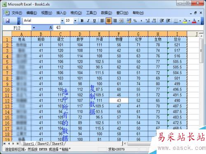Viewport: 206px width, 154px height.
Task: Click last sheet navigation arrow
Action: coord(18,144)
